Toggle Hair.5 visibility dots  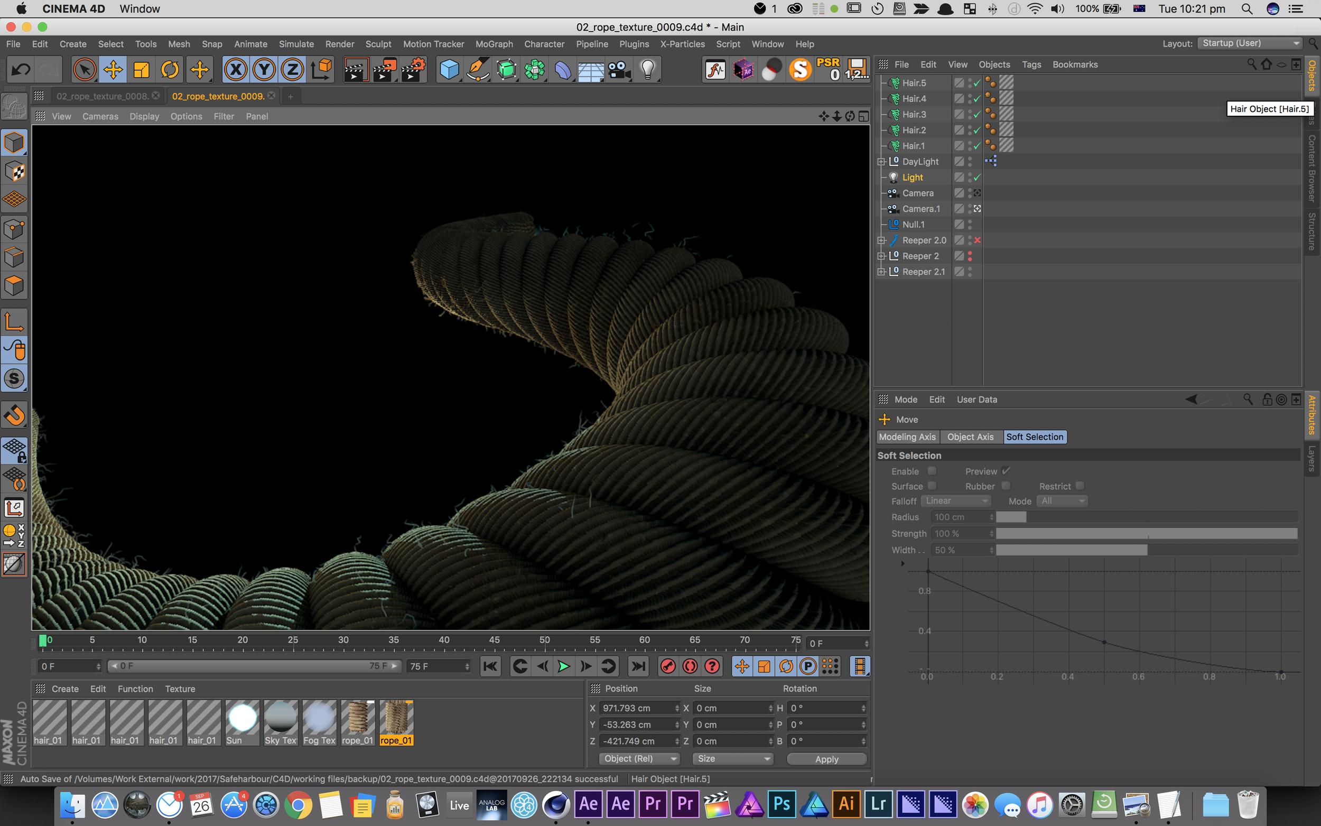(970, 82)
